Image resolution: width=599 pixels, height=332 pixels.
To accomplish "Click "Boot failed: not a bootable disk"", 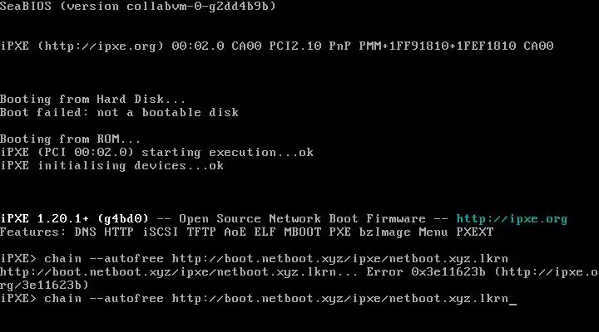I will tap(119, 113).
